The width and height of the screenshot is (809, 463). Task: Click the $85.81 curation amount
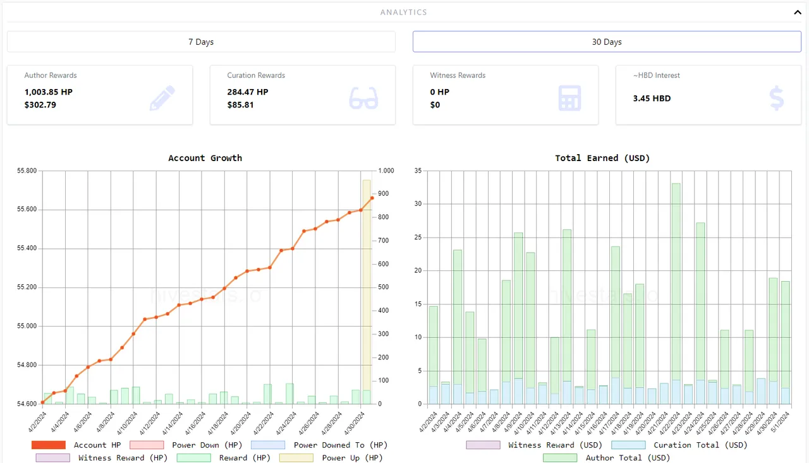pyautogui.click(x=241, y=105)
